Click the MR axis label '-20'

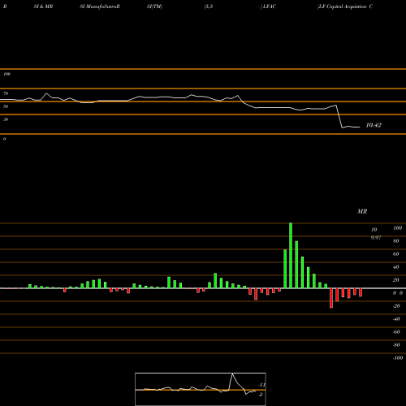coord(396,306)
